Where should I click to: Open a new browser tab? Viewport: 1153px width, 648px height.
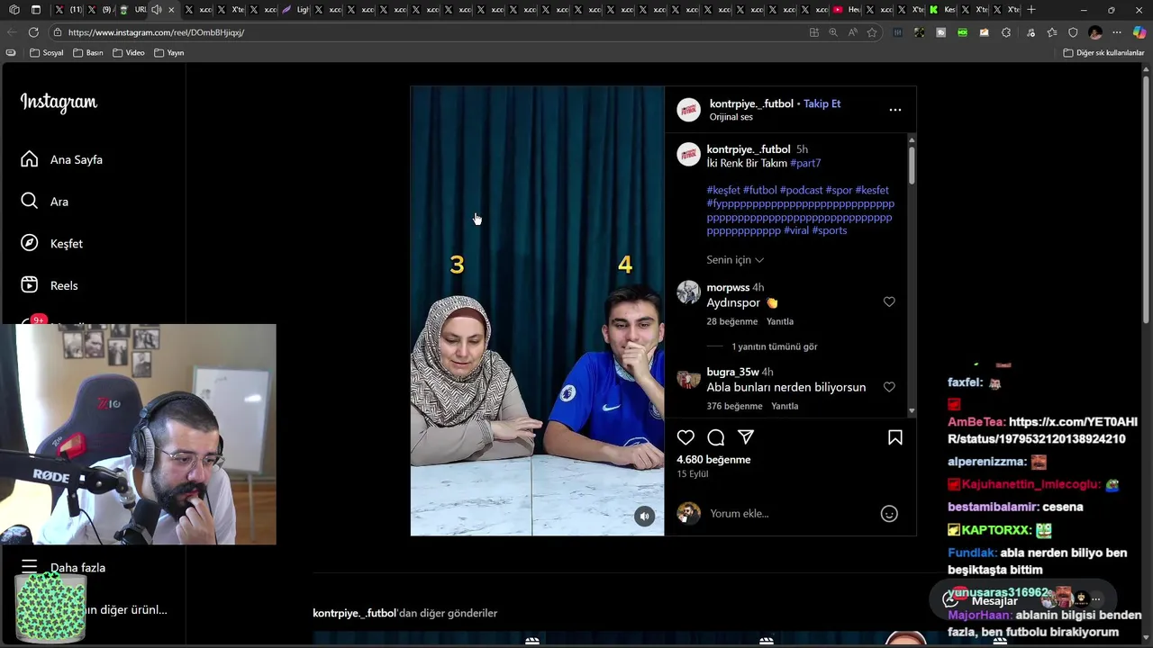pos(1031,10)
